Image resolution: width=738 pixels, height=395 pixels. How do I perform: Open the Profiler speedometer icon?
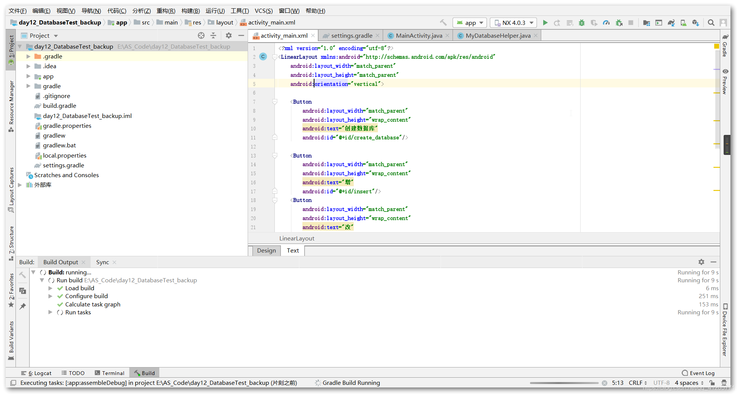(606, 23)
